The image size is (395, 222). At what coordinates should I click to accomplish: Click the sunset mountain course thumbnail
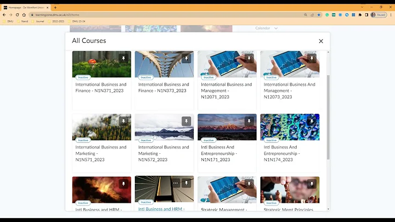point(227,127)
